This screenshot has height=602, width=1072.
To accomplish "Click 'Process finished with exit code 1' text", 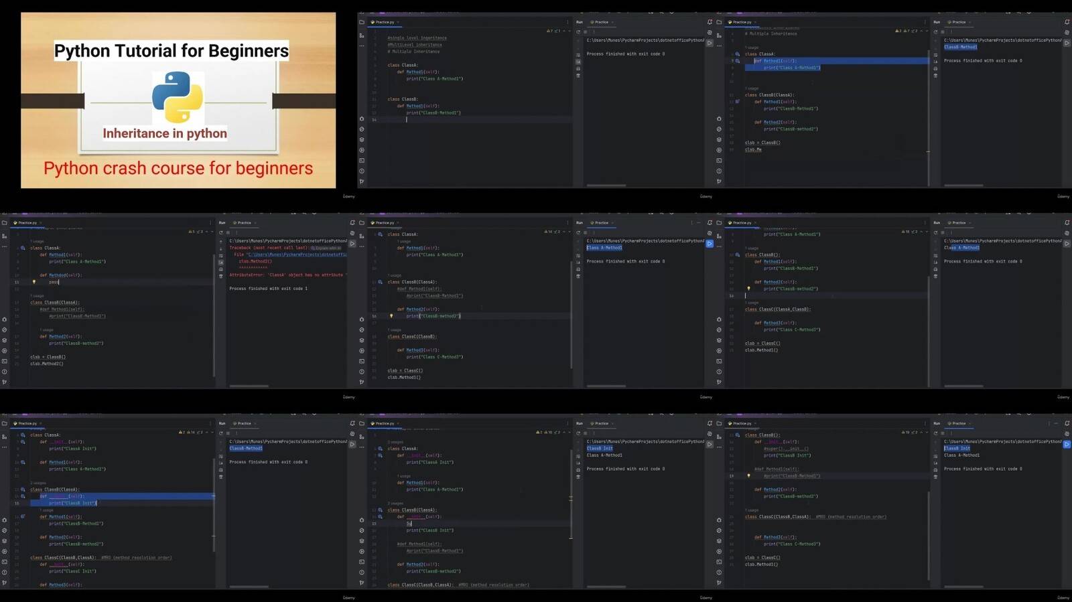I will pos(268,289).
